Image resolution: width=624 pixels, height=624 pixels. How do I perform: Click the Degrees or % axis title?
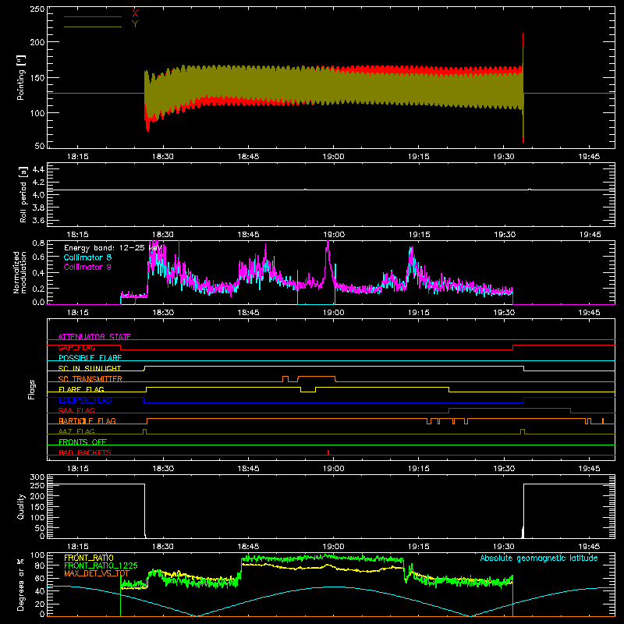[21, 584]
